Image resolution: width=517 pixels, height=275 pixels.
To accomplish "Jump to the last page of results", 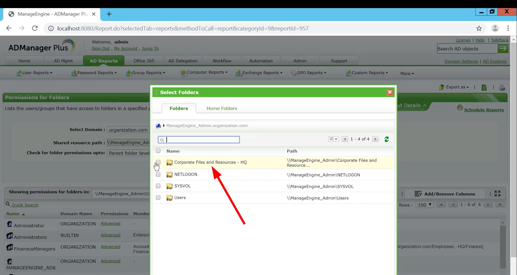I will coord(500,205).
